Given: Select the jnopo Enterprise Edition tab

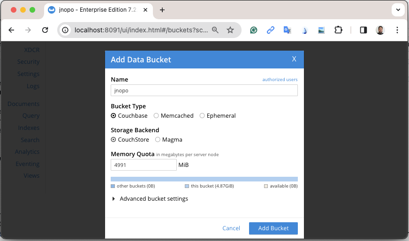Looking at the screenshot, I should click(x=98, y=10).
